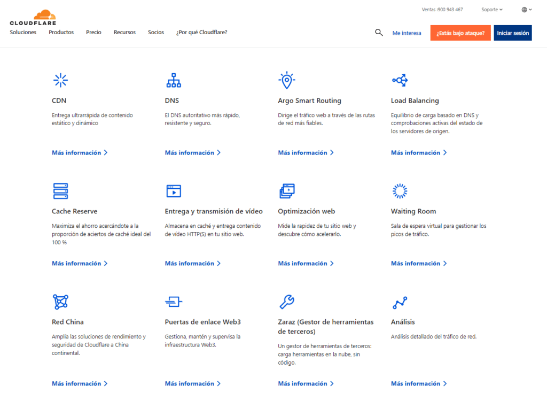Click the Zaraz wrench icon
This screenshot has width=547, height=393.
(x=287, y=302)
